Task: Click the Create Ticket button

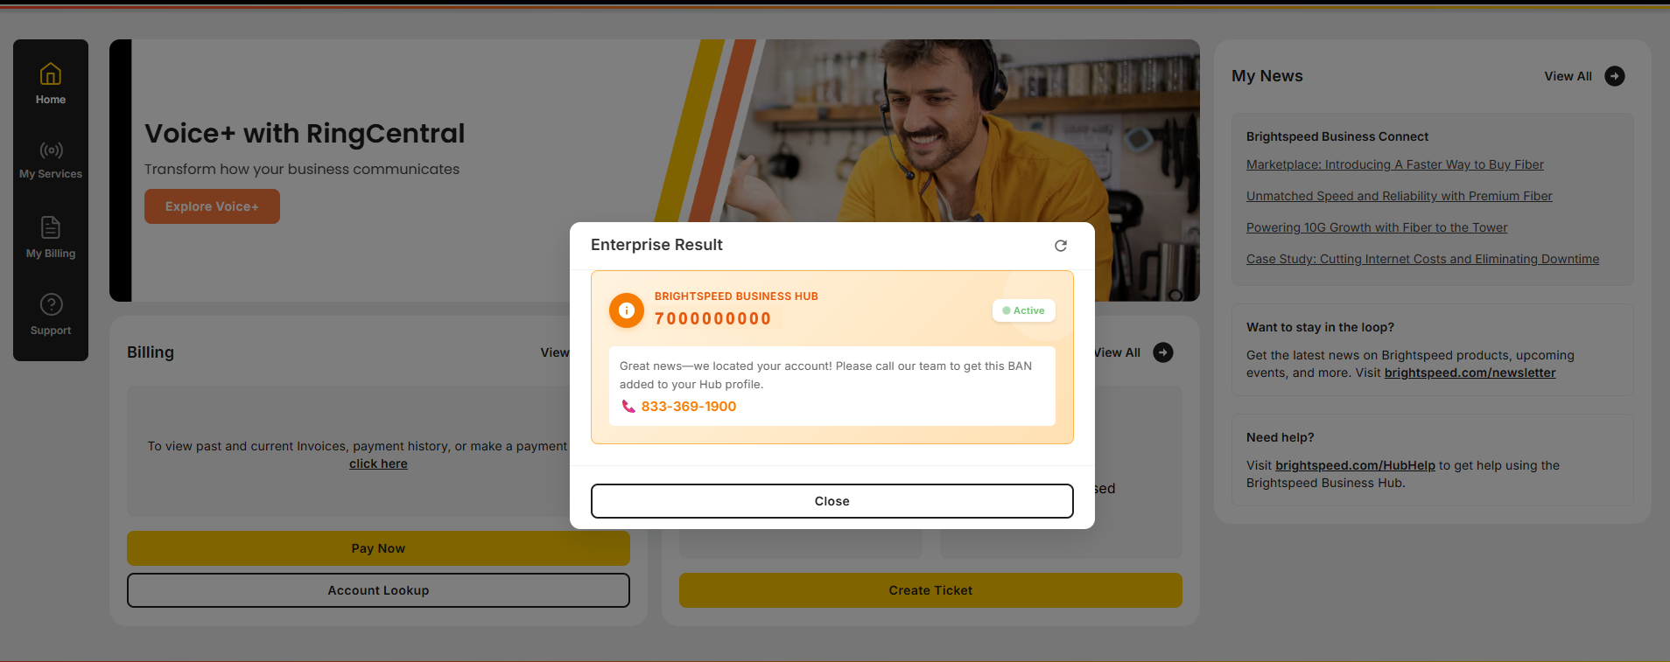Action: (930, 590)
